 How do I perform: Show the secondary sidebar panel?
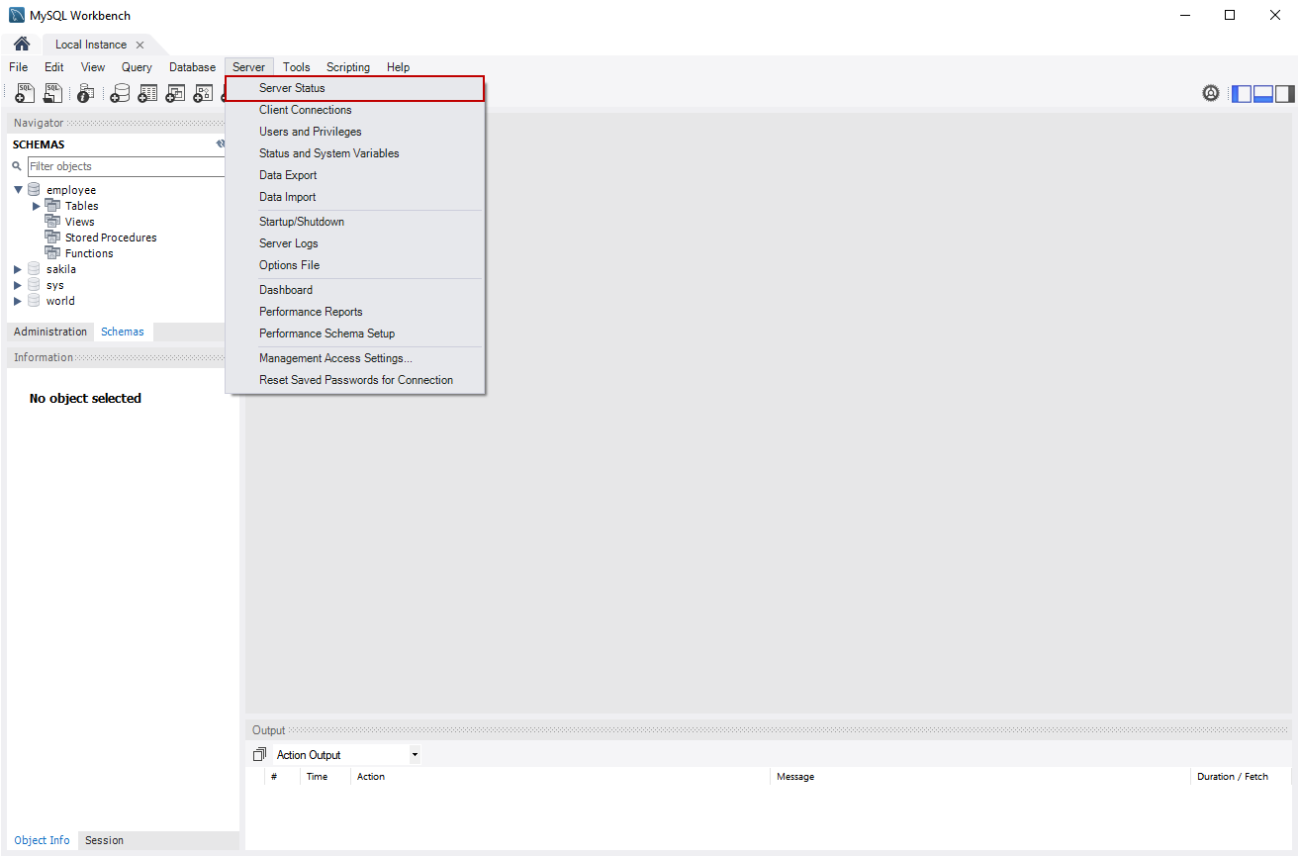coord(1284,92)
